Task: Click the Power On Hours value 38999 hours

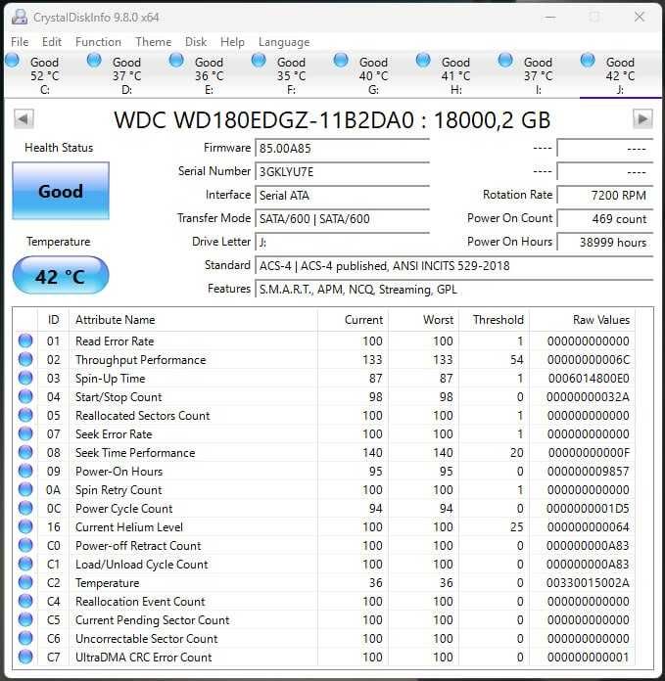Action: [x=605, y=243]
